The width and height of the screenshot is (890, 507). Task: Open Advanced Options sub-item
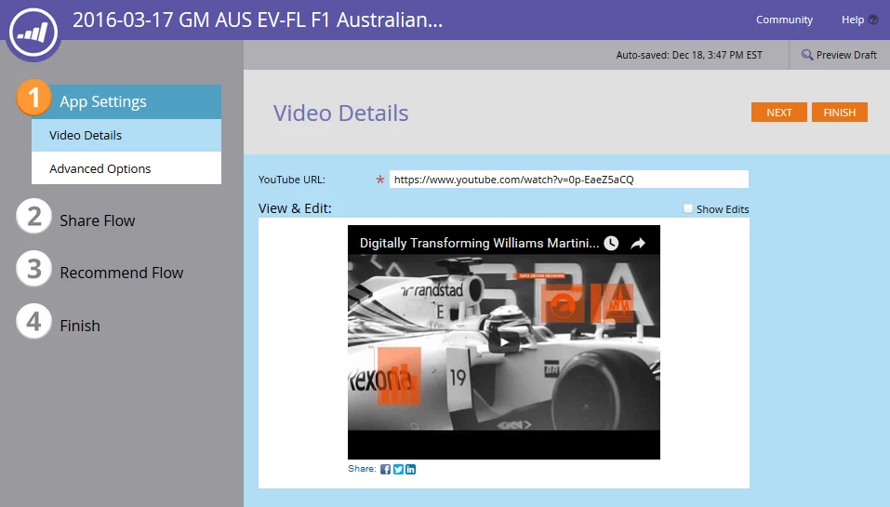pos(126,168)
